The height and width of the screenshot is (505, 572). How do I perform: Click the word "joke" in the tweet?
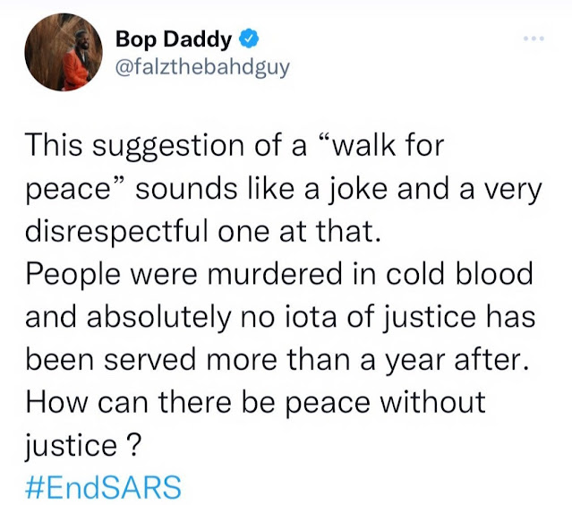point(360,190)
